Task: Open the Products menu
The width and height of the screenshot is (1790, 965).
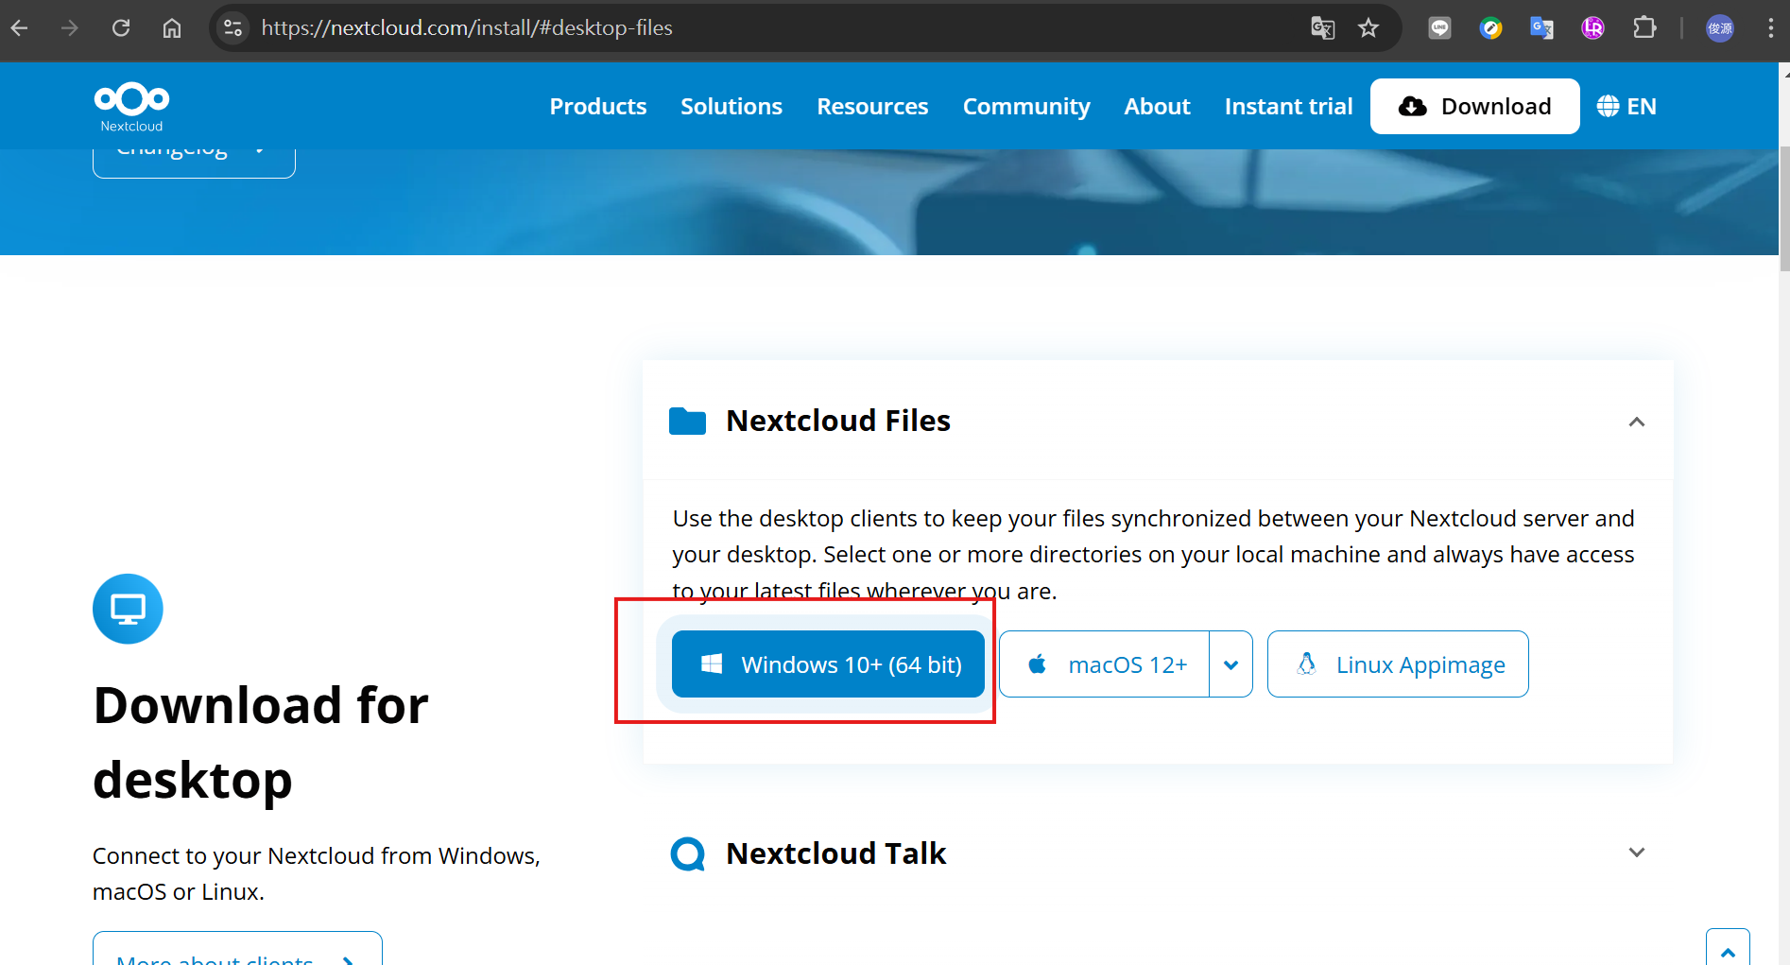Action: (597, 107)
